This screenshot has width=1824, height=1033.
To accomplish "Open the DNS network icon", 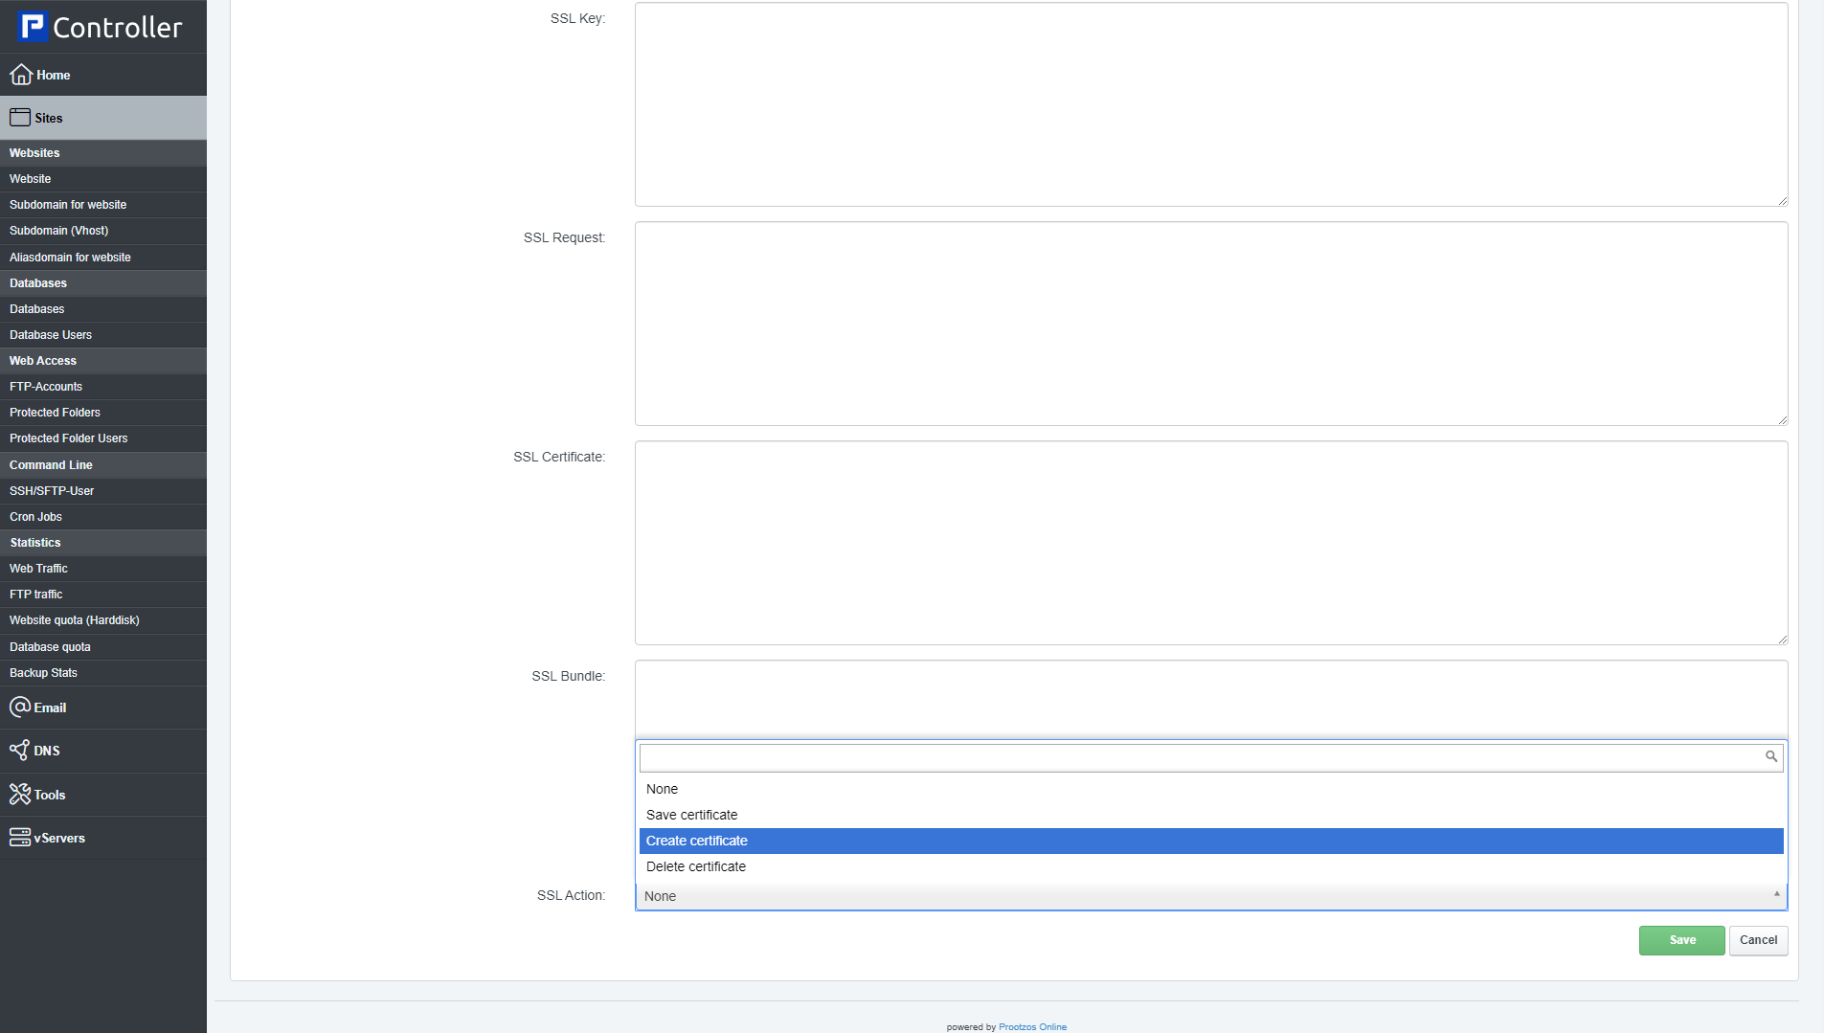I will [20, 751].
